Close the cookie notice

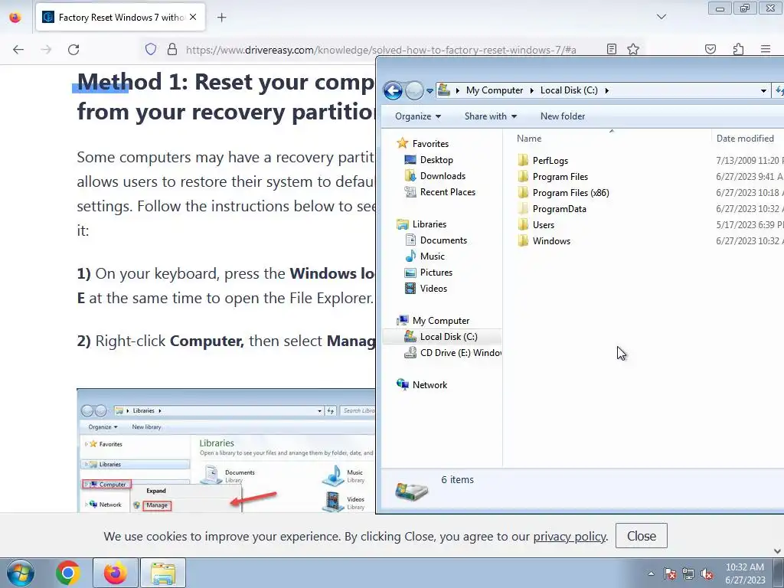tap(641, 535)
